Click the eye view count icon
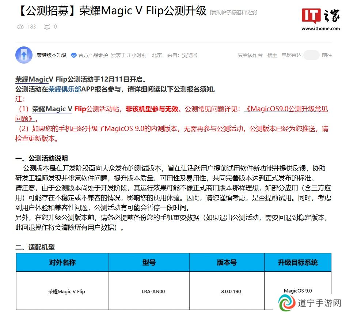The height and width of the screenshot is (312, 346). pos(20,27)
